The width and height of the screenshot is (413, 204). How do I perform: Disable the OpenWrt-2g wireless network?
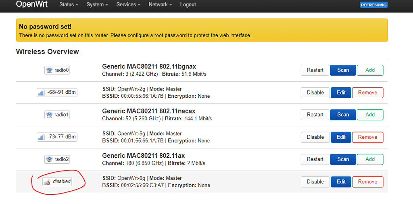315,93
